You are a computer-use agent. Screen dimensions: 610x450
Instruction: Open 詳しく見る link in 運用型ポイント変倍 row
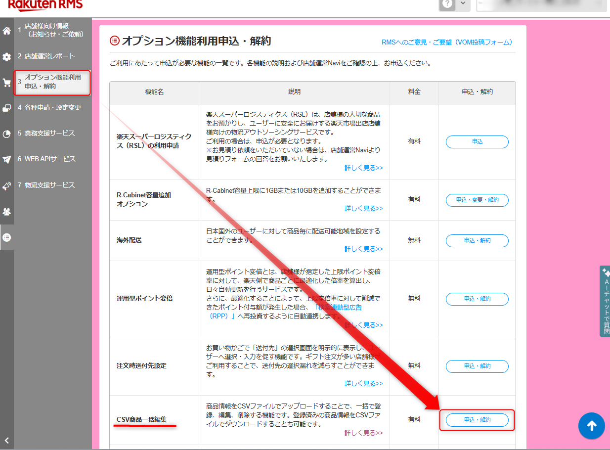[364, 325]
